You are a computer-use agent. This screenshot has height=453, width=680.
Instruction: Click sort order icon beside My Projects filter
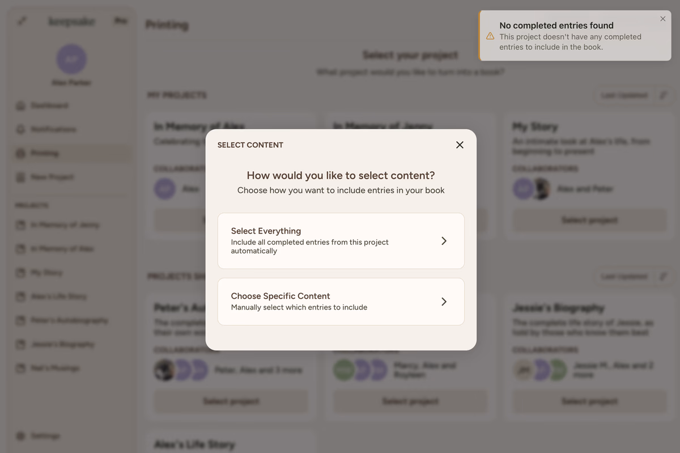[x=663, y=95]
